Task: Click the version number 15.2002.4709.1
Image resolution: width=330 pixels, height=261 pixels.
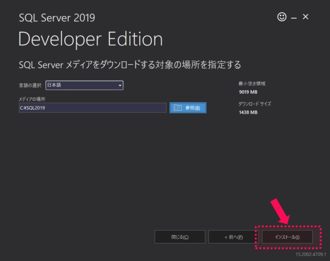Action: click(311, 254)
